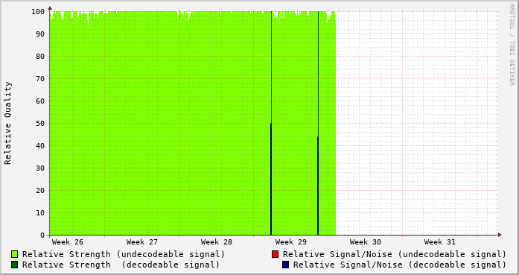Click the RRDTOOL / TOBI OETIKER watermark
This screenshot has height=275, width=519.
click(512, 45)
